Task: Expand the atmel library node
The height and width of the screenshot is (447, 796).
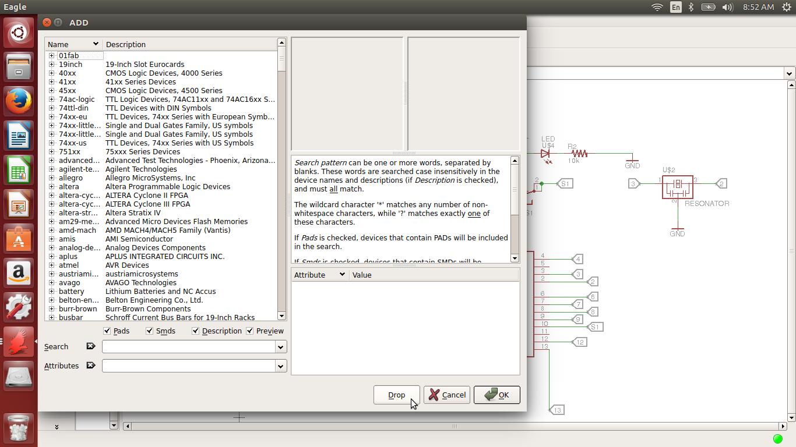Action: pyautogui.click(x=52, y=265)
